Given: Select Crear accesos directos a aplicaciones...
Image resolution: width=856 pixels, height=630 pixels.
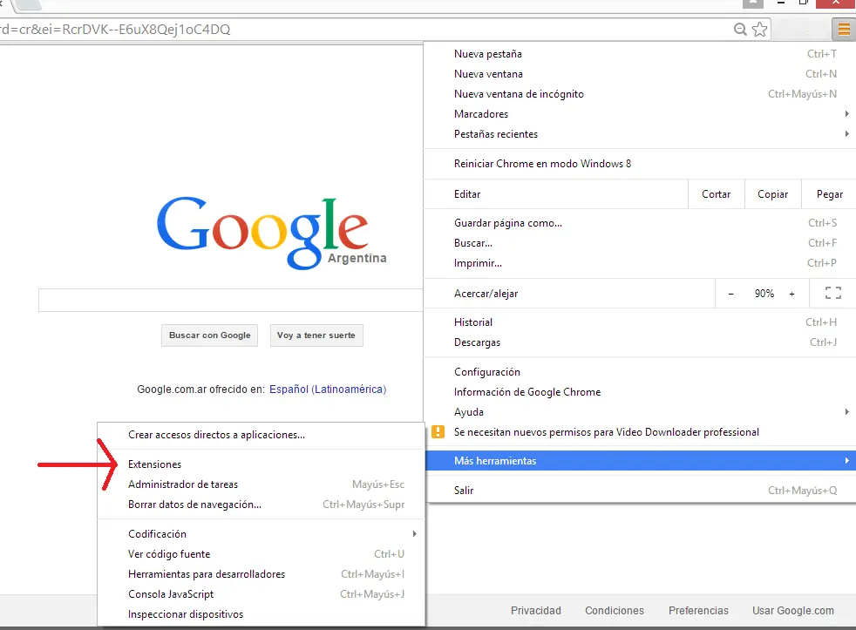Looking at the screenshot, I should point(261,435).
